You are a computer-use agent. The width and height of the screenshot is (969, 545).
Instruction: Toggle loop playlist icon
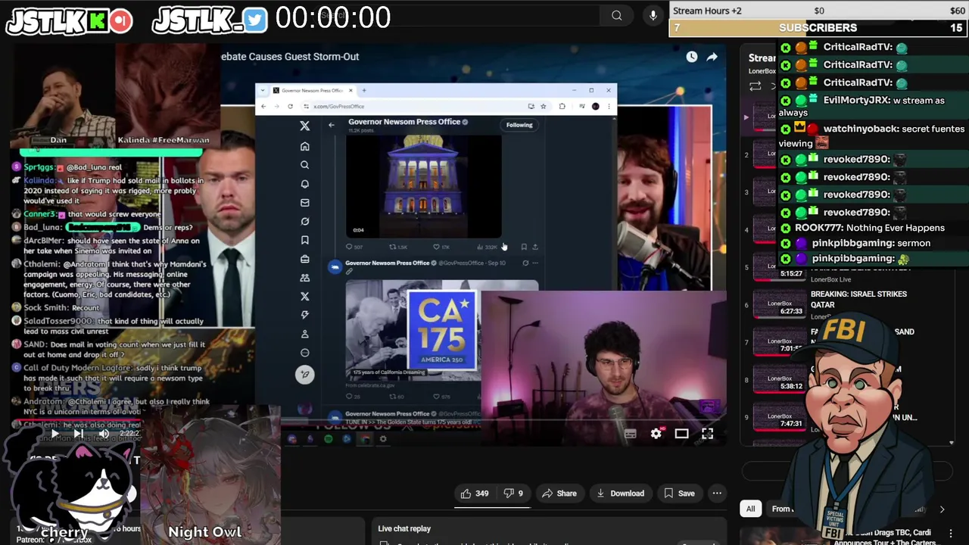click(x=755, y=87)
